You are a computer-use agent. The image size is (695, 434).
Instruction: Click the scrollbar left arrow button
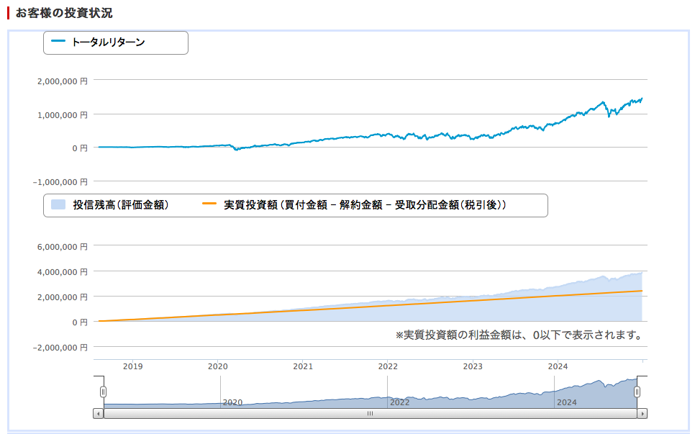coord(99,414)
